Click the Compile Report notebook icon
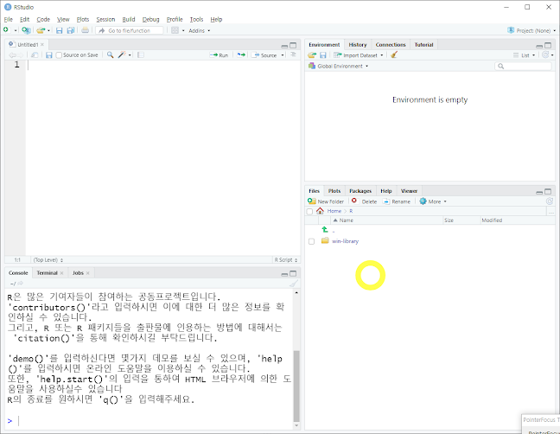 (141, 55)
